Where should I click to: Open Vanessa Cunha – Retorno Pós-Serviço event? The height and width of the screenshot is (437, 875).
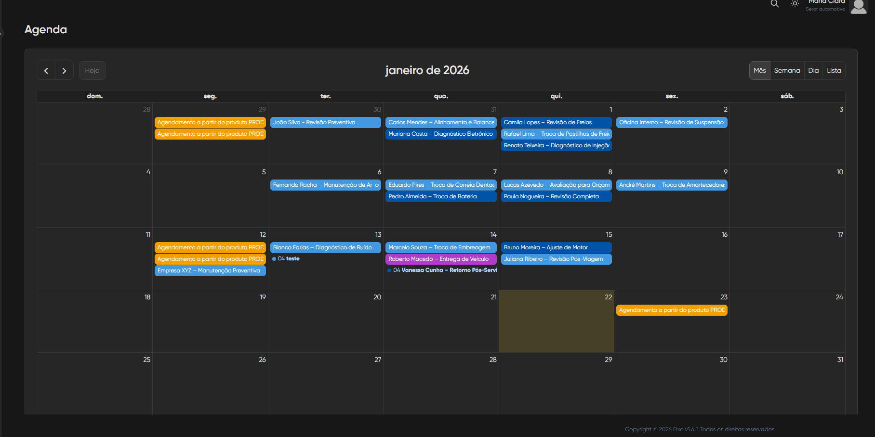[x=443, y=270]
